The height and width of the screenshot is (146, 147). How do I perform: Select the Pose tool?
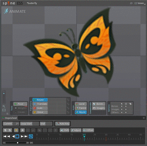[20, 104]
